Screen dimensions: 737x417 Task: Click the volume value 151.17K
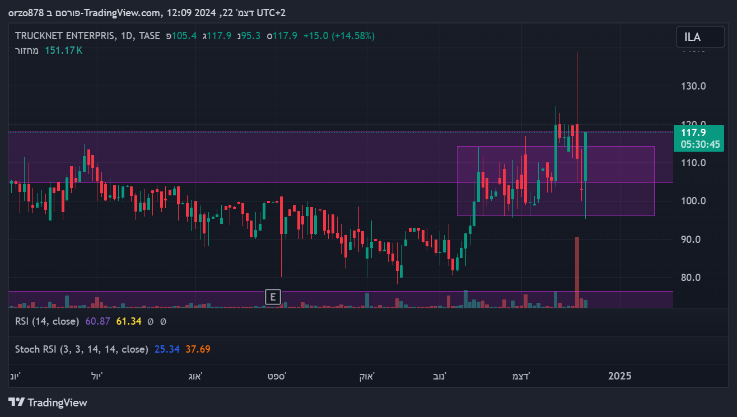pyautogui.click(x=63, y=50)
